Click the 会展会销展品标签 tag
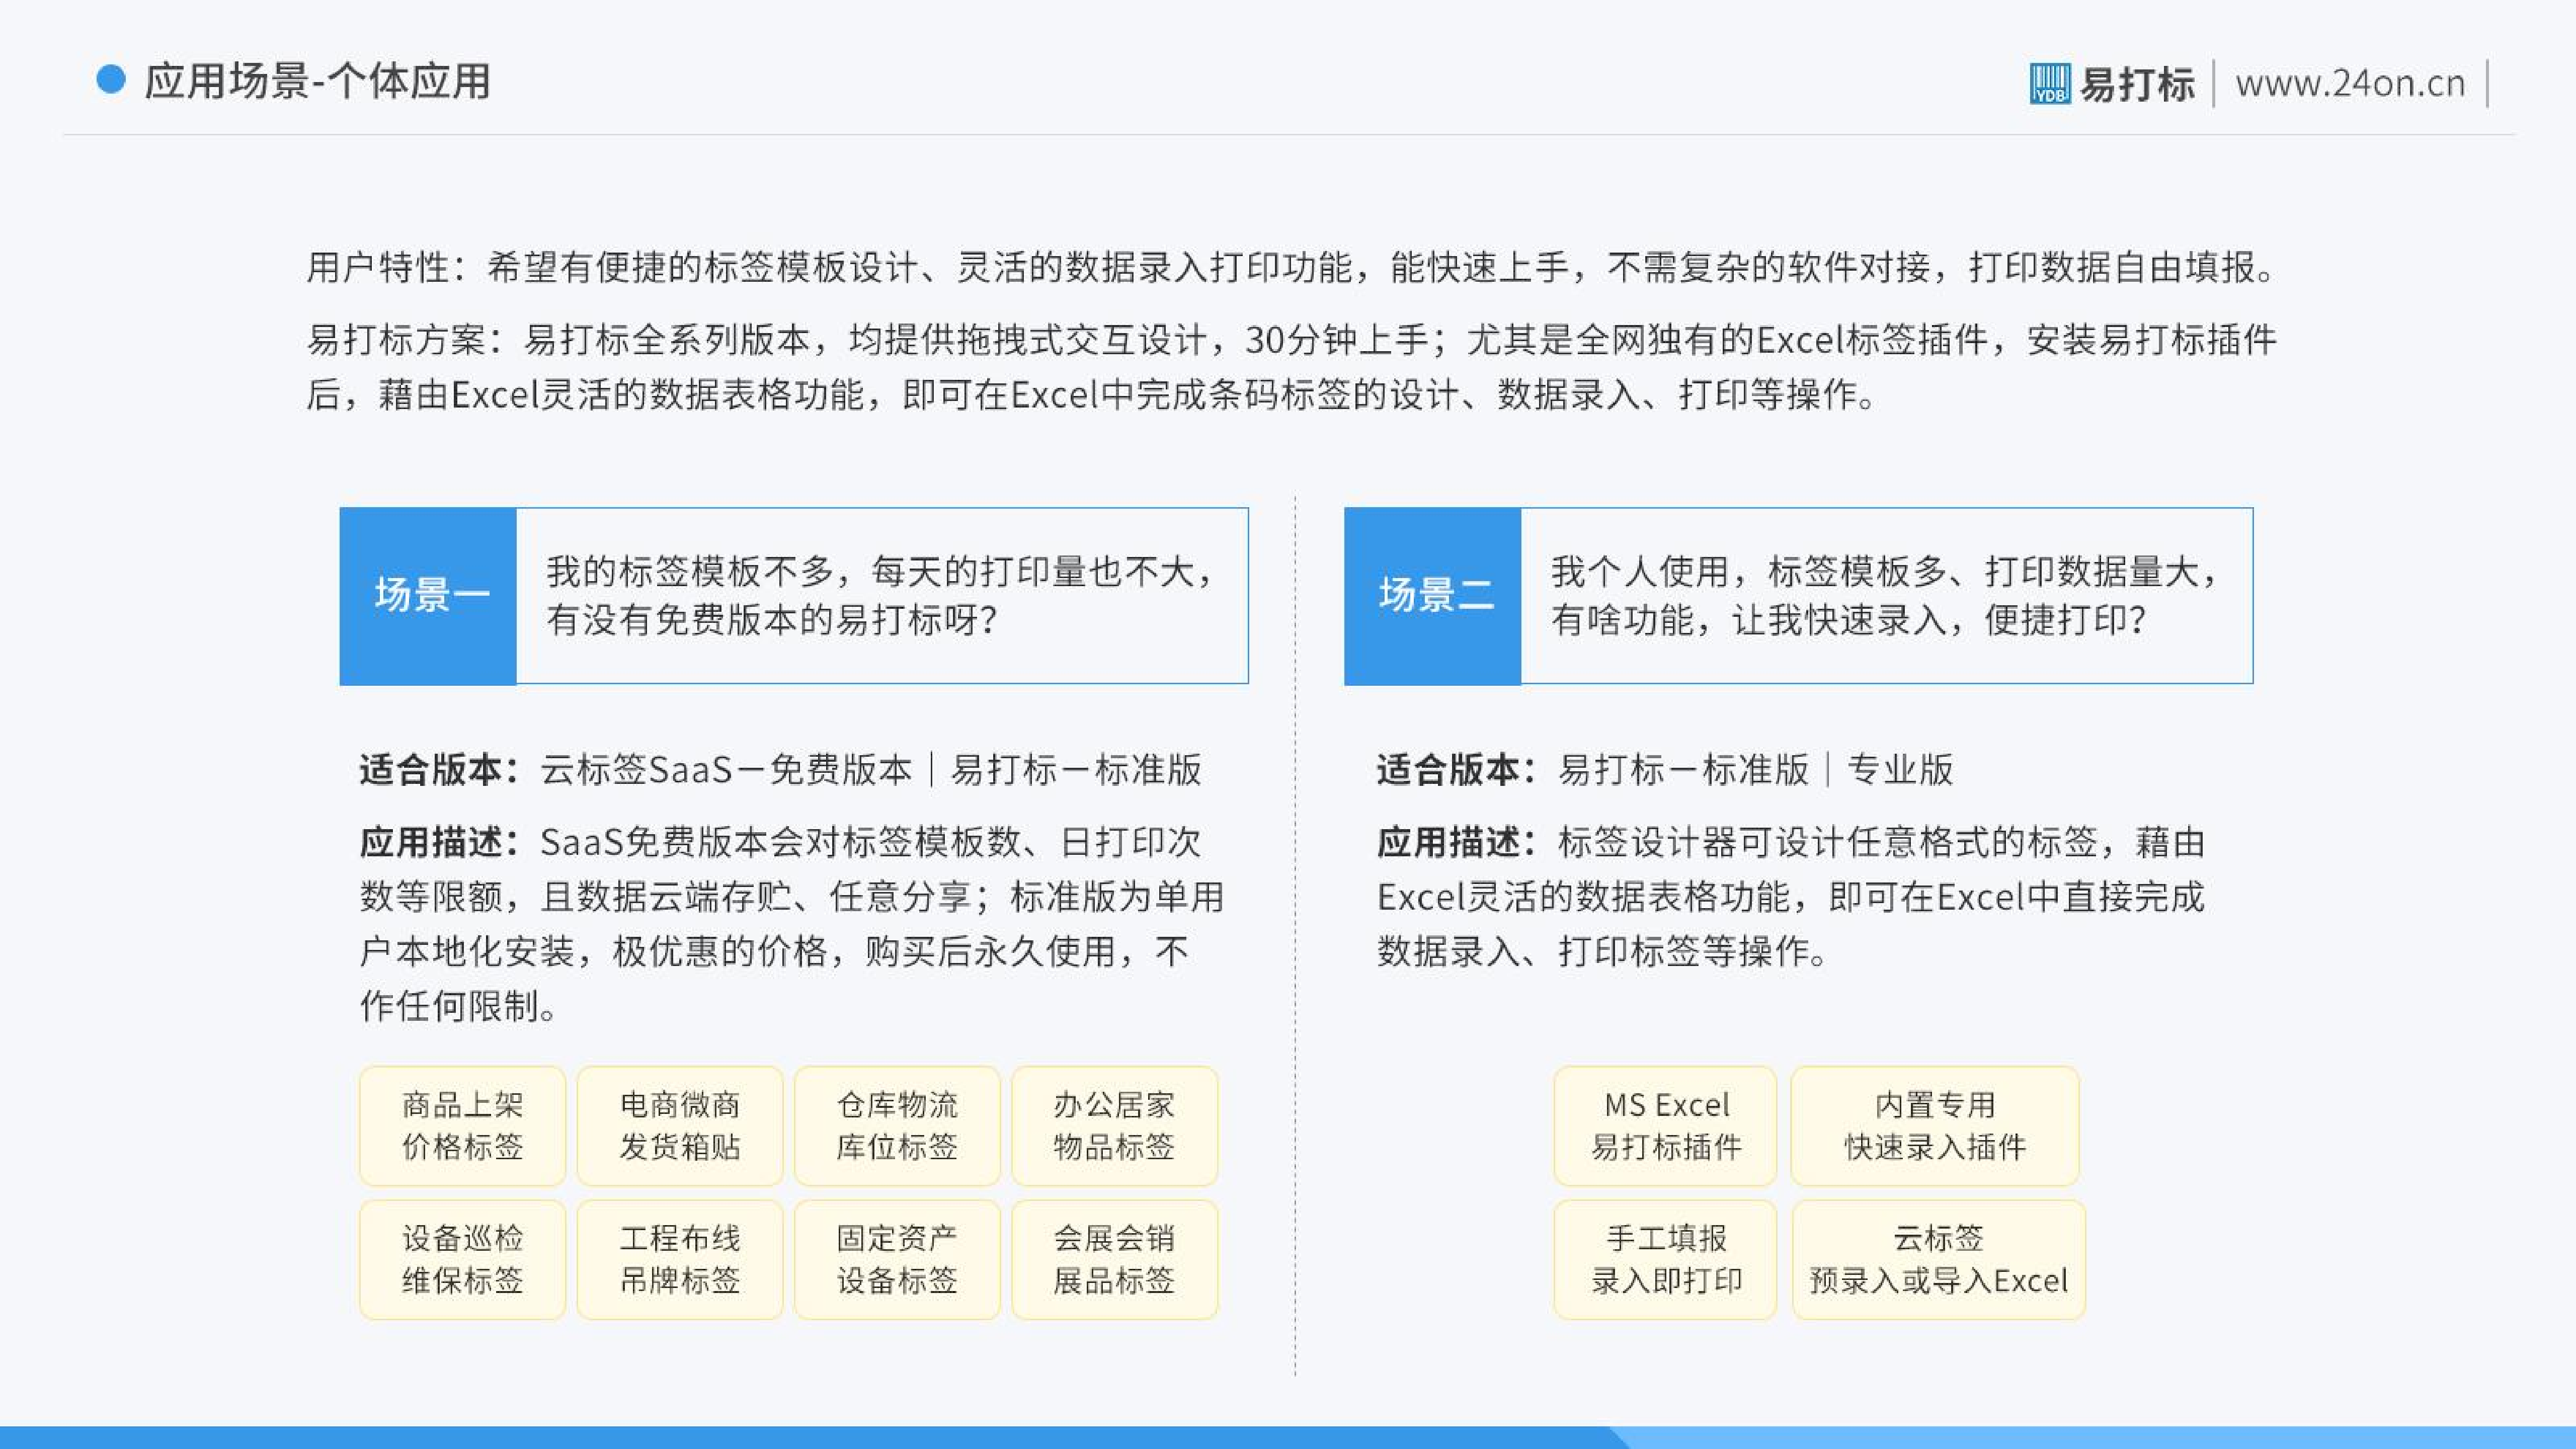Image resolution: width=2576 pixels, height=1449 pixels. click(1113, 1260)
